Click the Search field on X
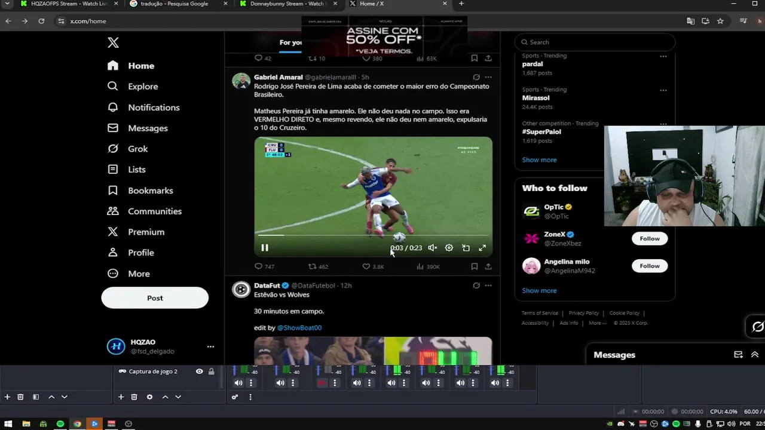 [595, 42]
